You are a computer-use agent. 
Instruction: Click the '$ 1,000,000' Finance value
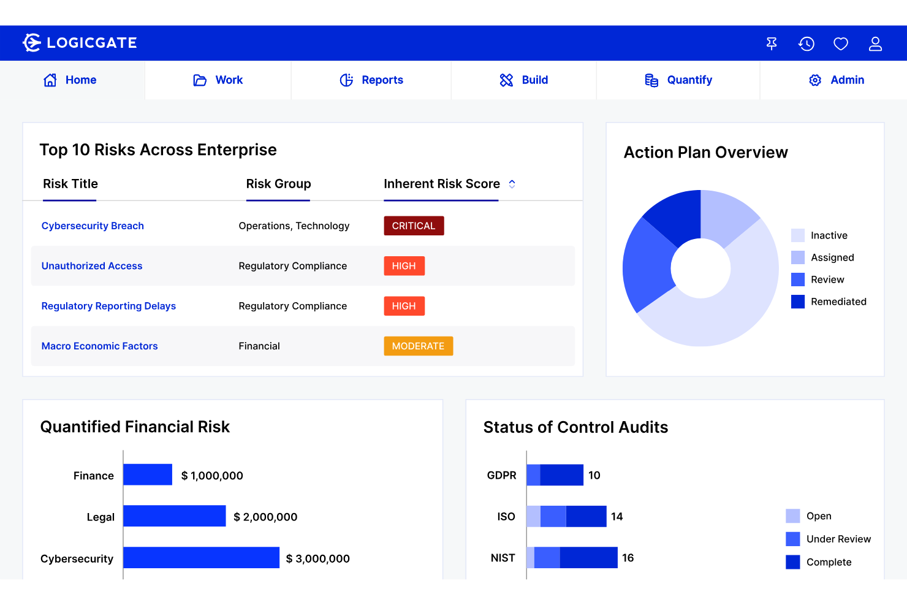point(212,476)
